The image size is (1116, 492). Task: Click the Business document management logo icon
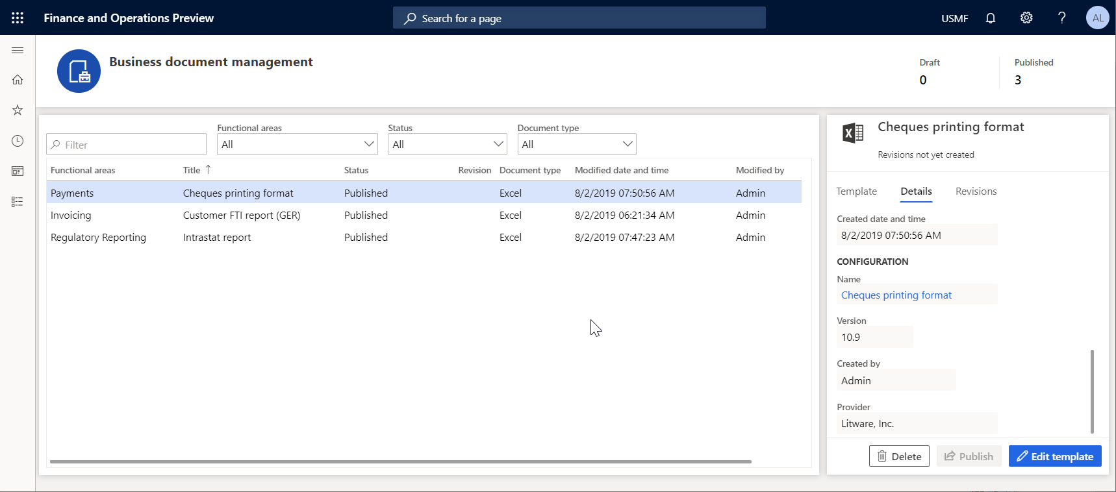79,71
